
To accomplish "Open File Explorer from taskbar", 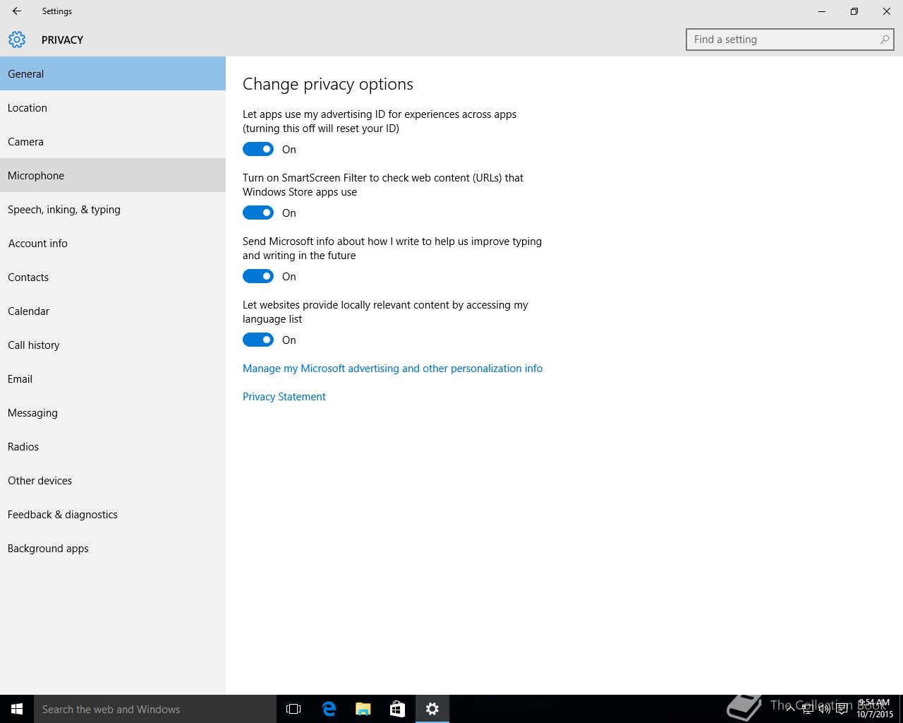I will [363, 709].
